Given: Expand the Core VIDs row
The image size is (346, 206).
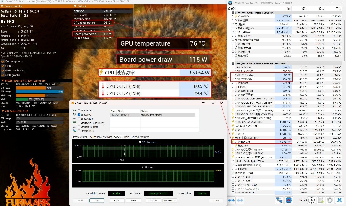Looking at the screenshot, I should pos(233,16).
